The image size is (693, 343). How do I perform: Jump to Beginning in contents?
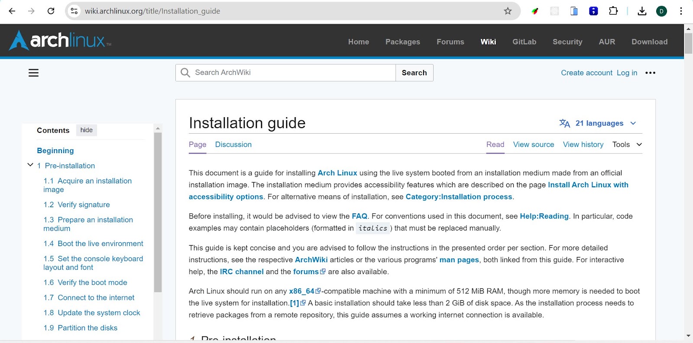[55, 151]
